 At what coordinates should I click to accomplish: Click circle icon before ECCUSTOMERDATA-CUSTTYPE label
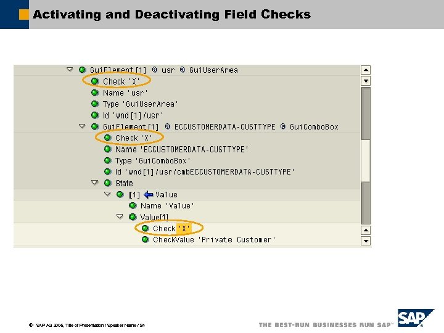(167, 126)
